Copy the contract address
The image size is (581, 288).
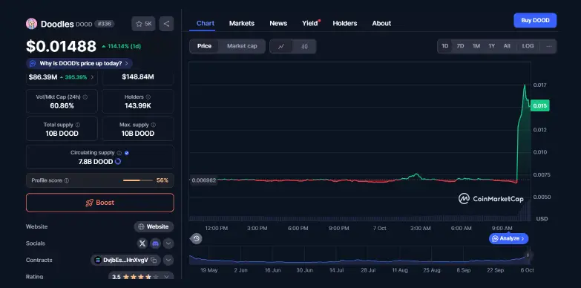point(154,261)
